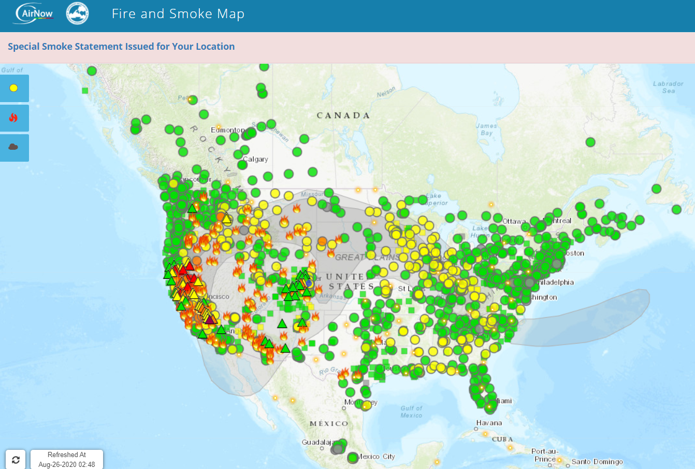This screenshot has height=469, width=695.
Task: Select the green monitor circle near Mexico City
Action: pyautogui.click(x=352, y=458)
